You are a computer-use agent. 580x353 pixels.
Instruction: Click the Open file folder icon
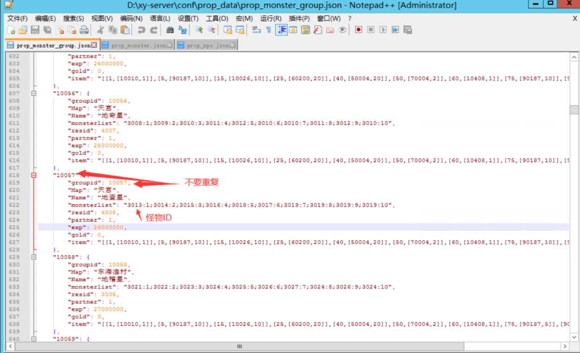pos(23,30)
